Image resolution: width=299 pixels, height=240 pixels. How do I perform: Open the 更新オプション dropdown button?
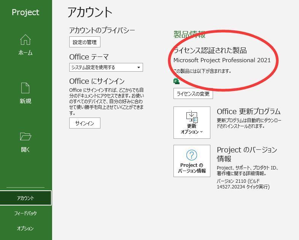tap(192, 122)
